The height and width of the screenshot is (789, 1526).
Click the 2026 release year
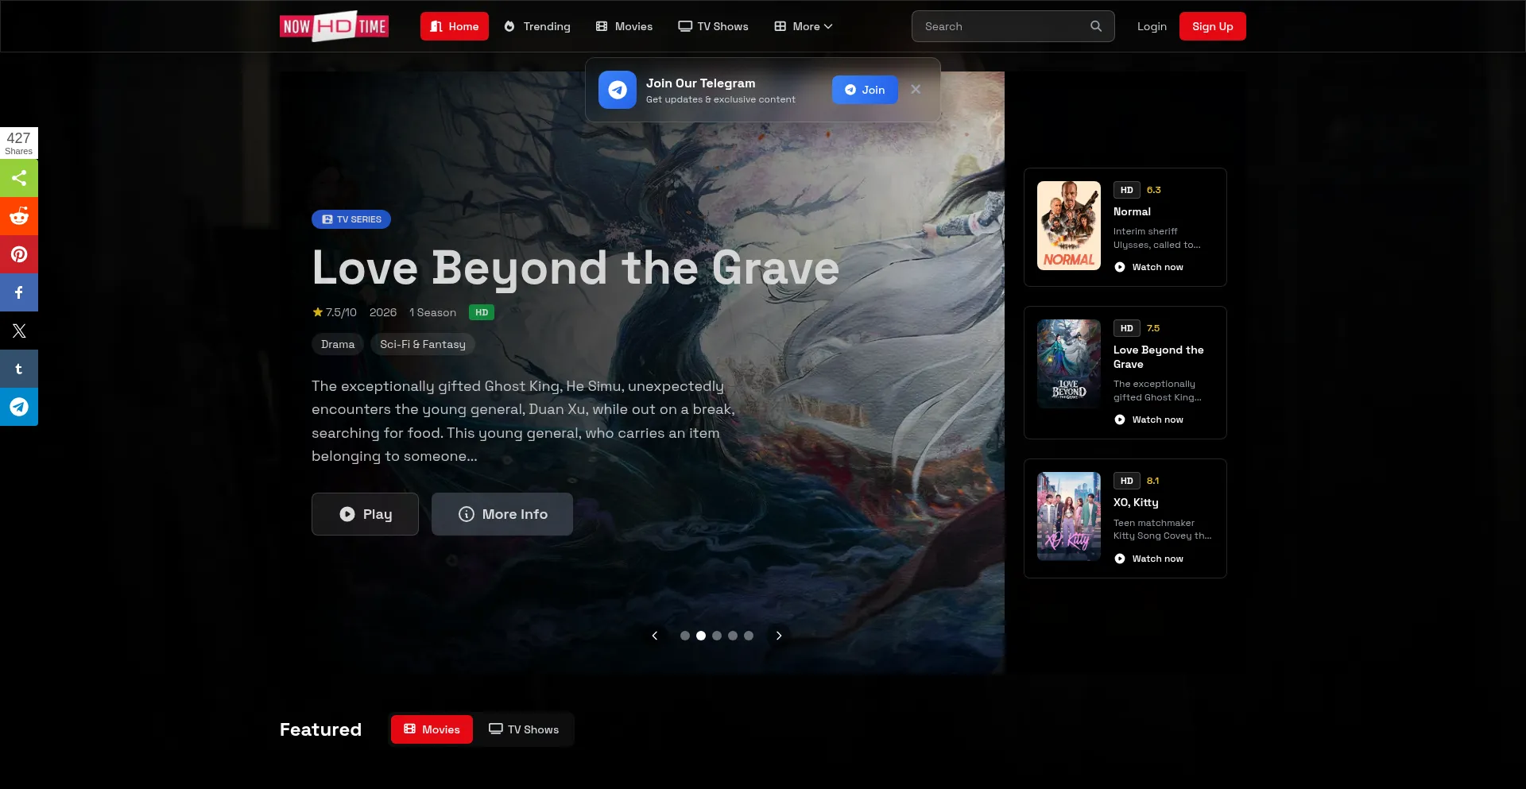tap(383, 312)
